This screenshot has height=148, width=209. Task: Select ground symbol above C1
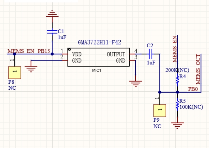pyautogui.click(x=52, y=13)
